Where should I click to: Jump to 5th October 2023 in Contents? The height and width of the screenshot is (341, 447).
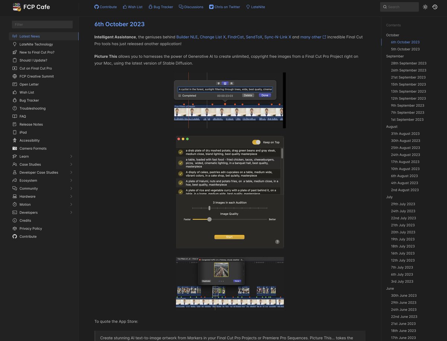tap(405, 49)
